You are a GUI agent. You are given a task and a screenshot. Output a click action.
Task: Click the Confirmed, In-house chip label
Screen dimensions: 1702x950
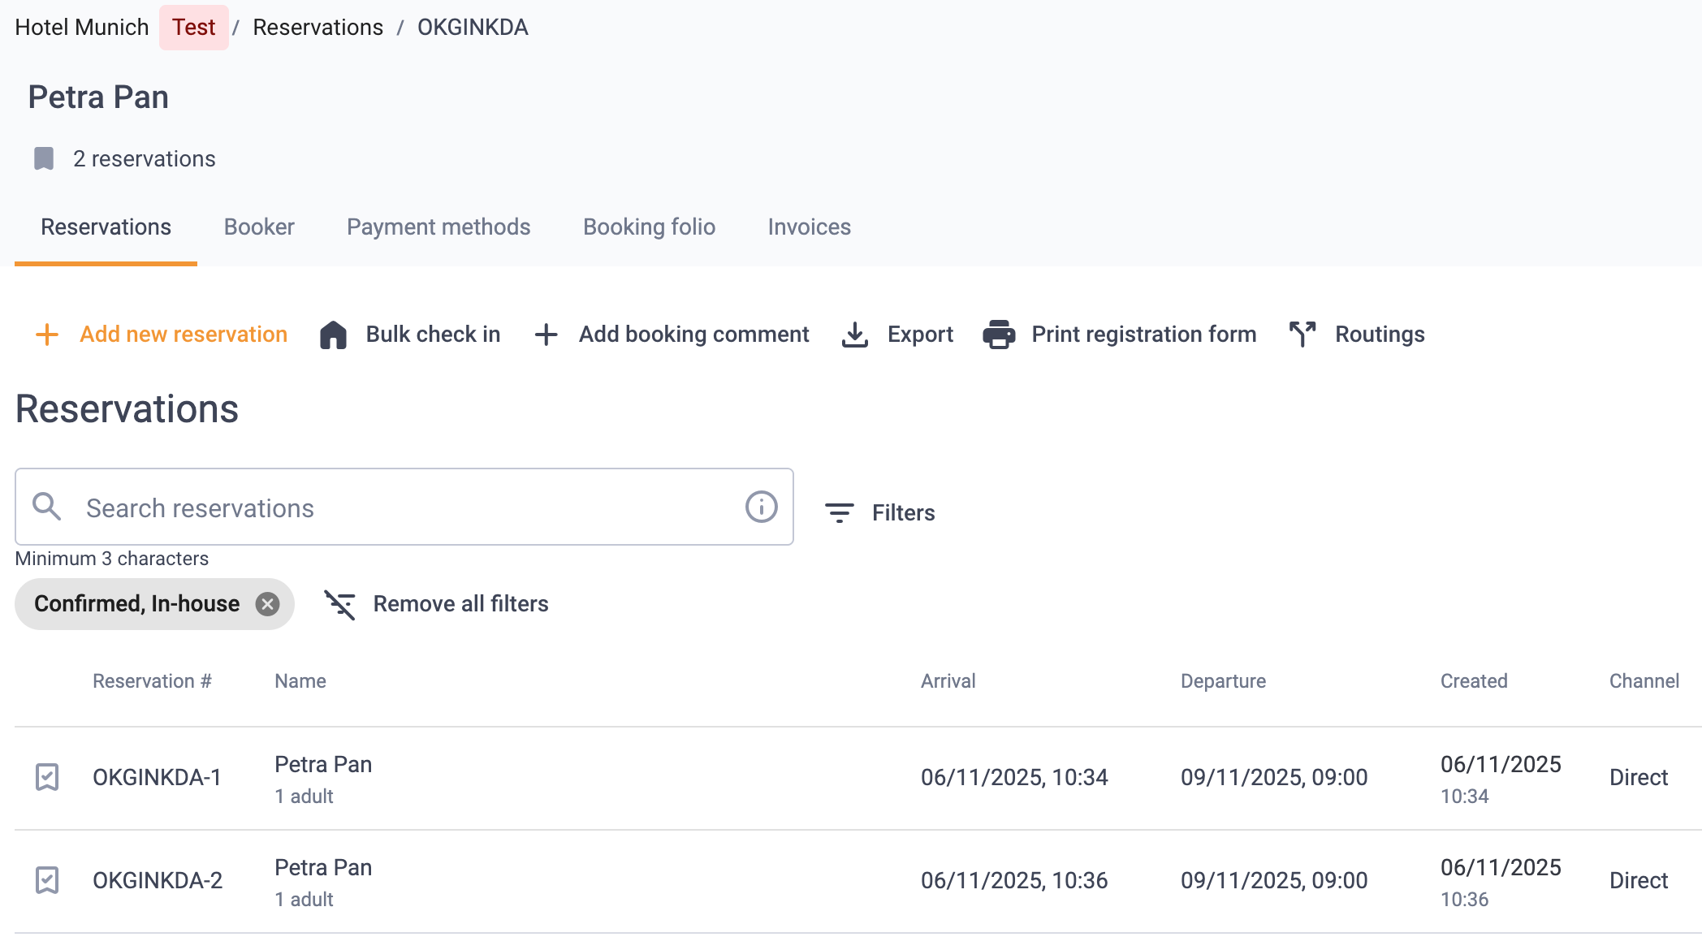coord(136,604)
